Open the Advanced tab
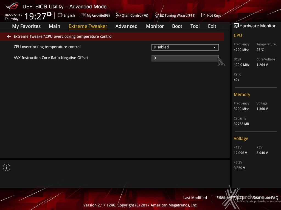 [127, 26]
